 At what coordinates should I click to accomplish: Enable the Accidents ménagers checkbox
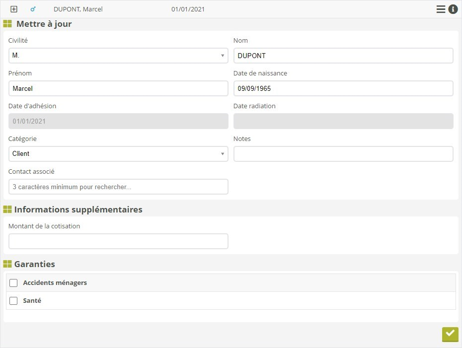(13, 283)
